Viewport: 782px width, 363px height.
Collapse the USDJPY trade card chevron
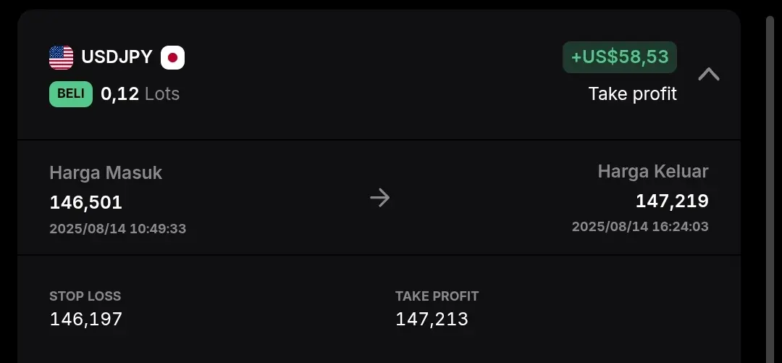click(x=709, y=75)
